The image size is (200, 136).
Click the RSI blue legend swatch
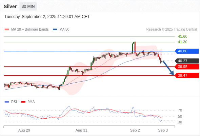[7, 102]
